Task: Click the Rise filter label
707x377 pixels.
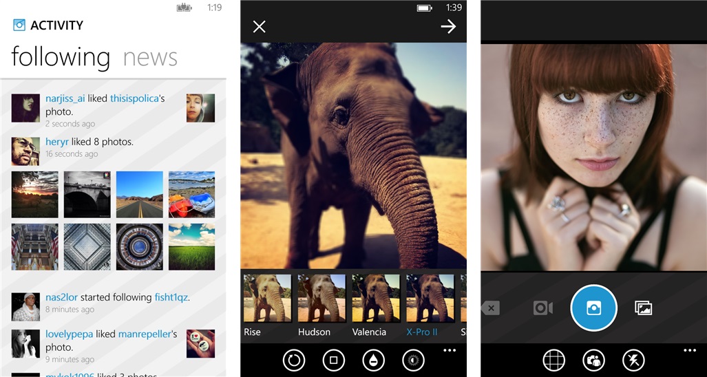Action: (253, 332)
